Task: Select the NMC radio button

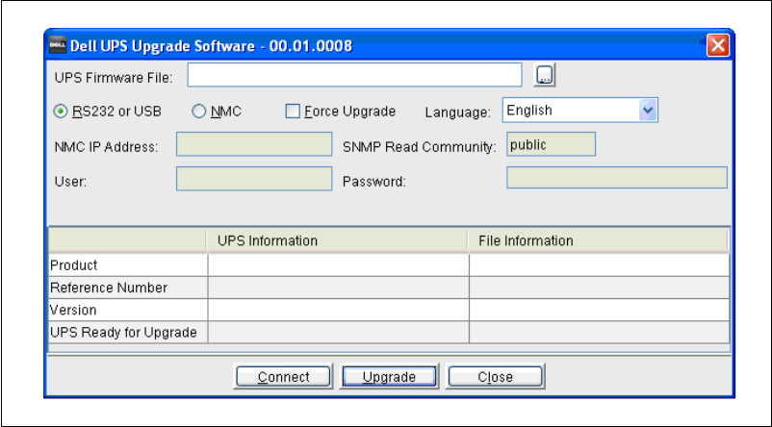Action: click(199, 112)
